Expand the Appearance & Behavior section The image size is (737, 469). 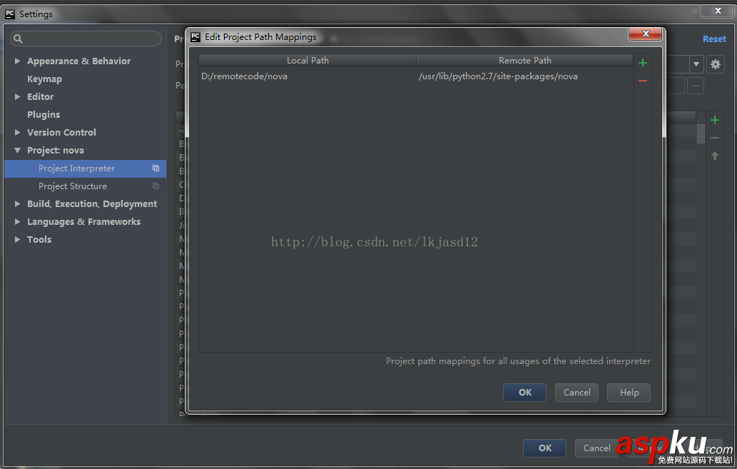coord(16,61)
